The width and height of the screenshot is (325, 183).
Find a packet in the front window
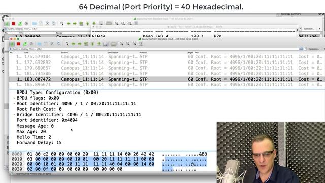coord(67,44)
